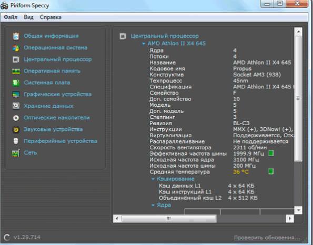
Task: Open the Файл menu
Action: point(11,17)
